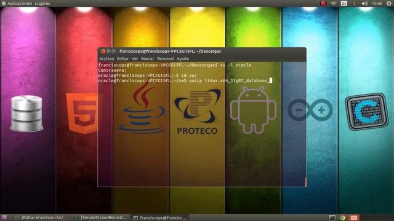Image resolution: width=394 pixels, height=221 pixels.
Task: Open the Lugares menu in top panel
Action: 42,4
